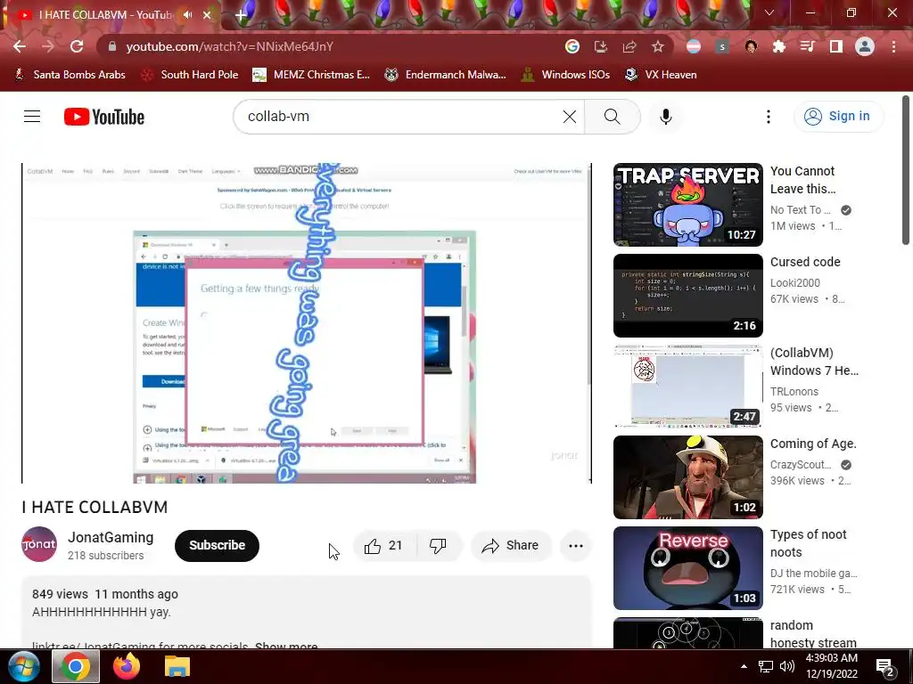Open the JonatGaming channel avatar
The height and width of the screenshot is (684, 913).
pos(39,544)
